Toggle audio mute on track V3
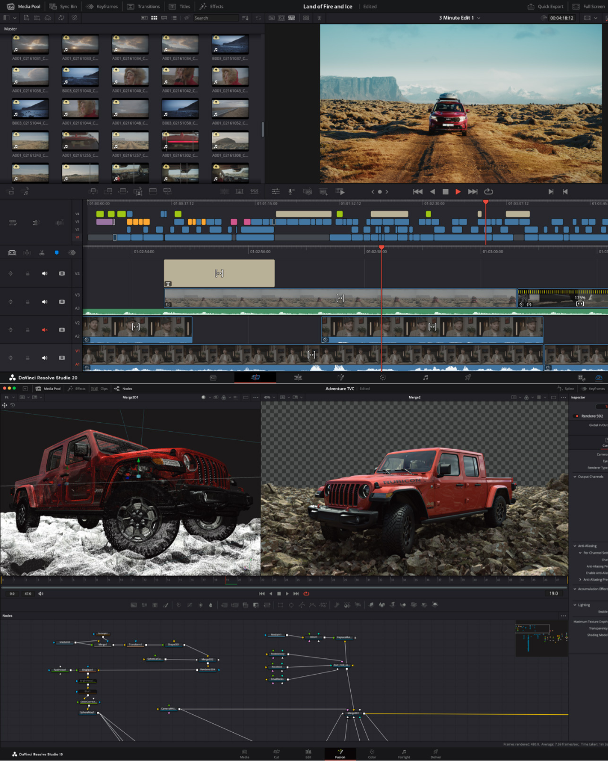The height and width of the screenshot is (761, 608). [44, 302]
